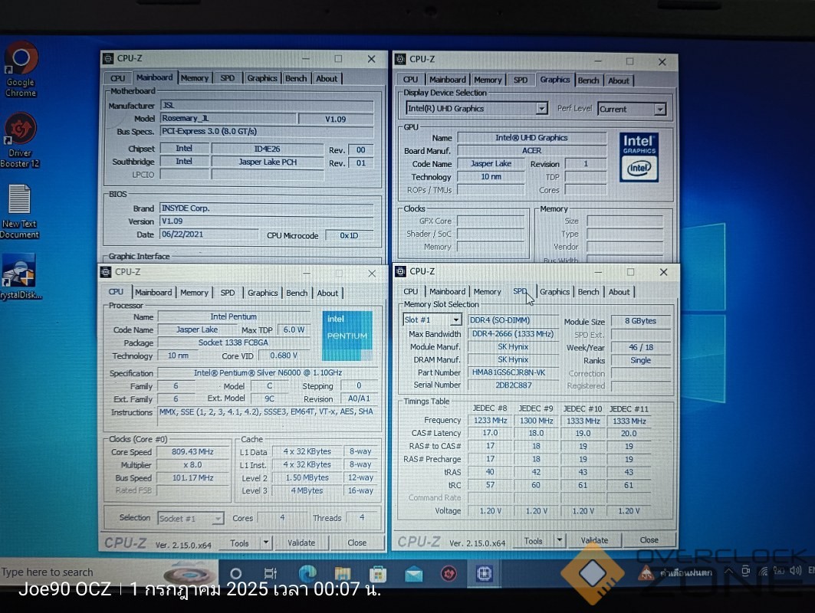Image resolution: width=815 pixels, height=613 pixels.
Task: Select Graphics tab in CPU window
Action: coord(262,293)
